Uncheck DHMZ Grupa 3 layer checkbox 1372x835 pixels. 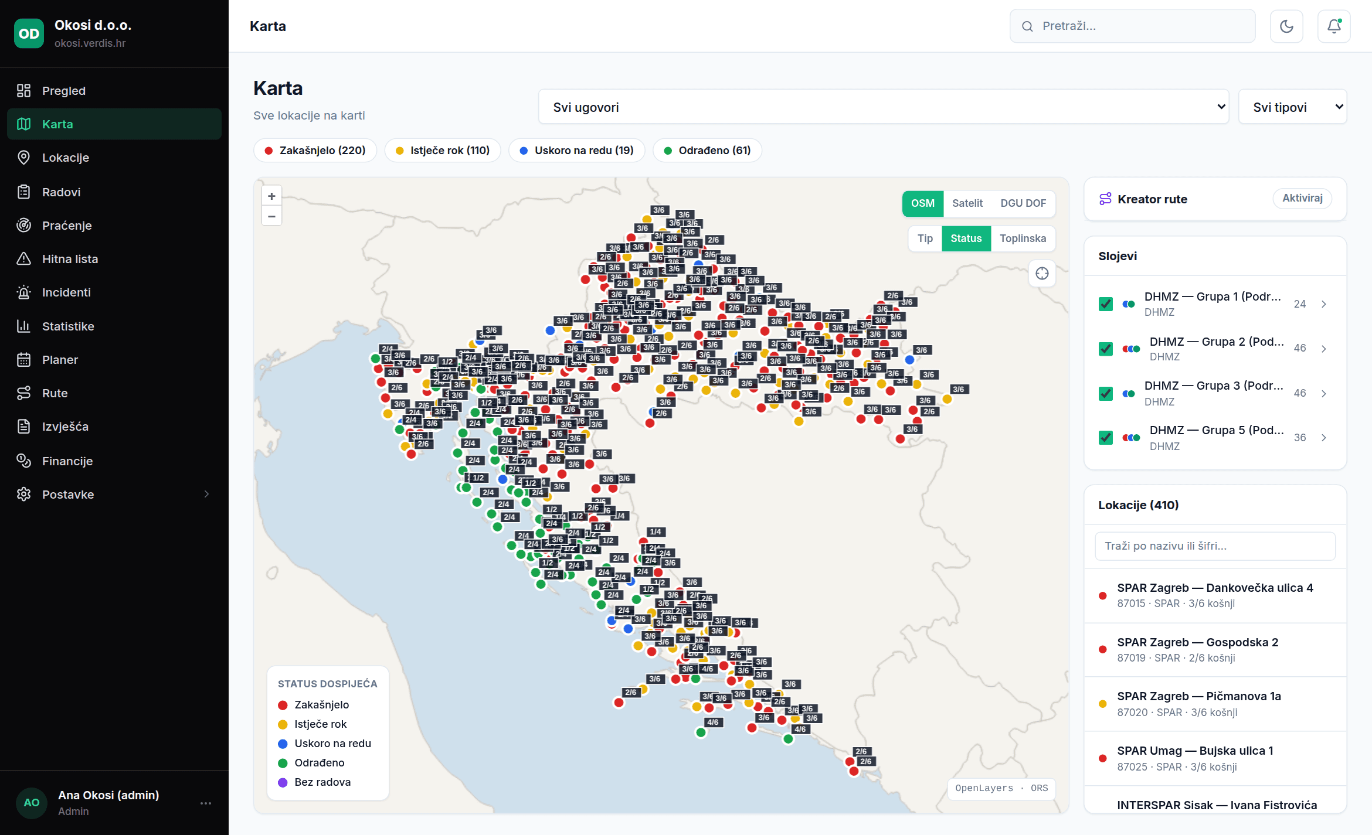1106,393
